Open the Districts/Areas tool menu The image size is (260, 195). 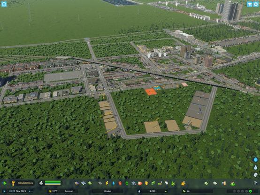(83, 183)
